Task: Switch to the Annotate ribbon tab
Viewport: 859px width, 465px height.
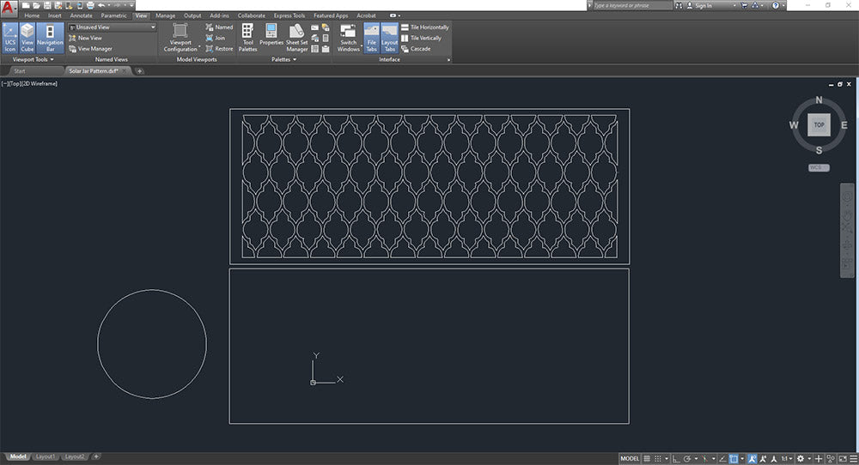Action: tap(82, 15)
